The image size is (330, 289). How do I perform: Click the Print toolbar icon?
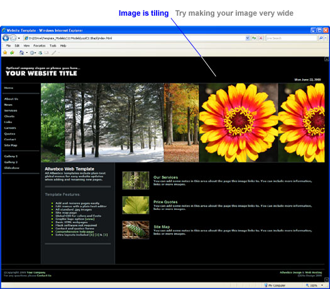pos(40,53)
